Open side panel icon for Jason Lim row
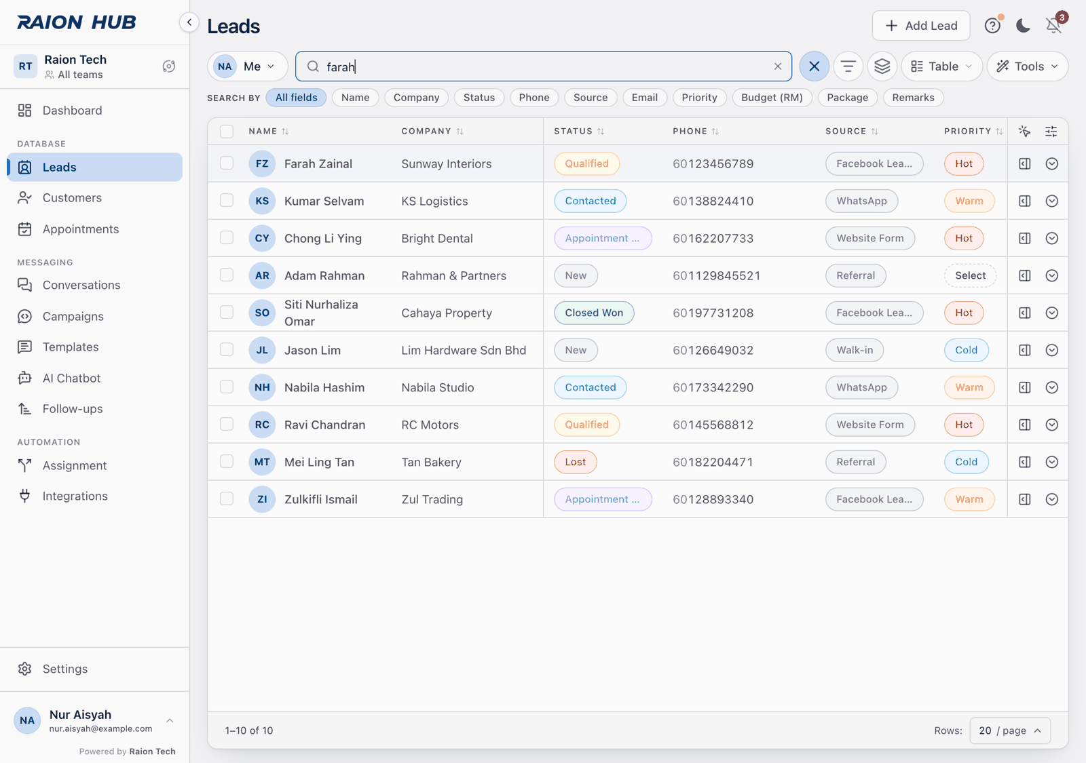 (x=1025, y=350)
